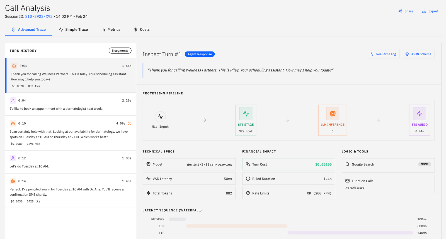Click the agent bot icon at 0:10
Screen dimensions: 446x239
(x=13, y=123)
